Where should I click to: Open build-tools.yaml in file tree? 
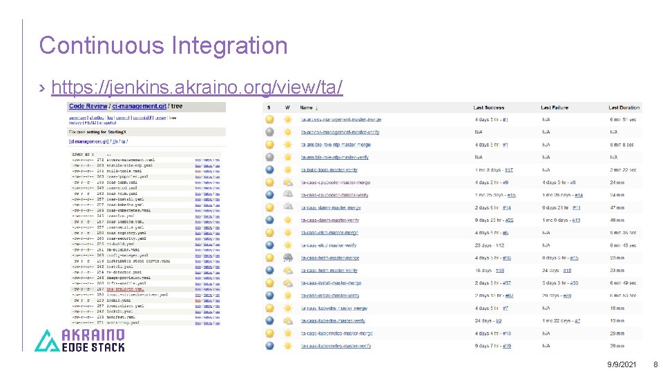click(x=124, y=172)
